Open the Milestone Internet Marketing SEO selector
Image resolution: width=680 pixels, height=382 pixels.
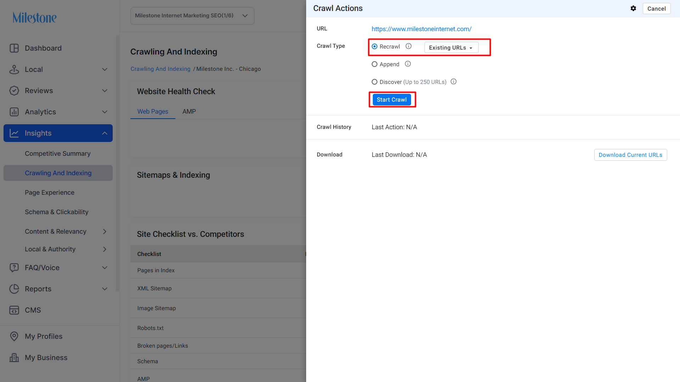192,16
